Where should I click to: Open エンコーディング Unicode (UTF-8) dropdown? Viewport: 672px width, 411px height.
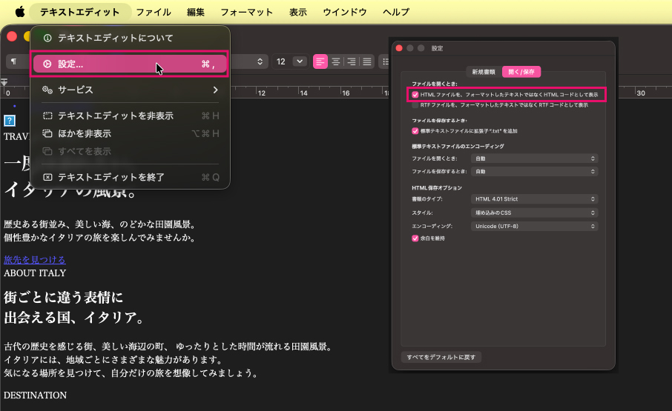coord(535,227)
